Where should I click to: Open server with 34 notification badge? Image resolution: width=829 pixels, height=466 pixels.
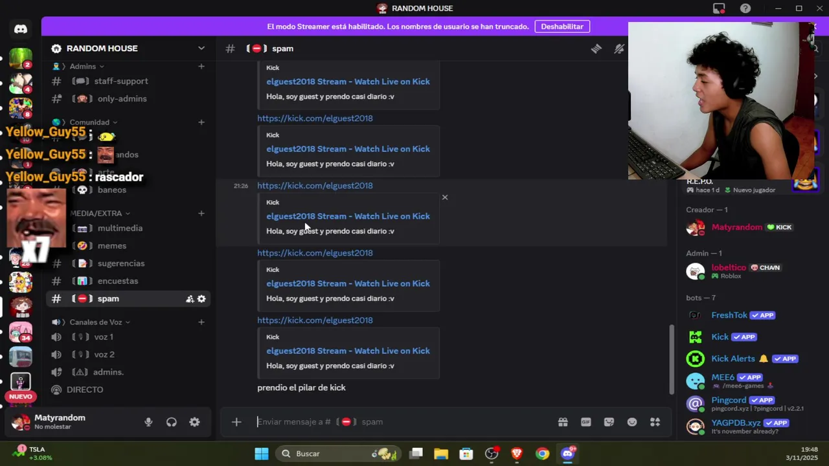(21, 332)
